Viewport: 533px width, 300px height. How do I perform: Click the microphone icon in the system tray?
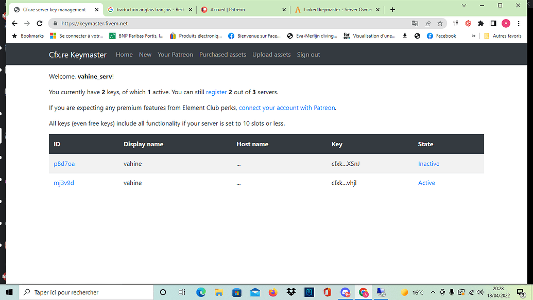pyautogui.click(x=452, y=292)
